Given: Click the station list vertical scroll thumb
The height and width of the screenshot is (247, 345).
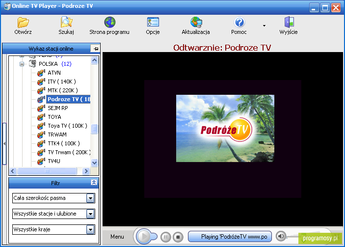Looking at the screenshot, I should [94, 129].
